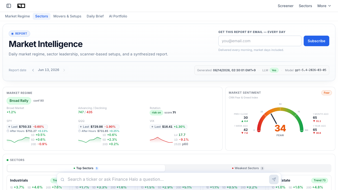The image size is (338, 190).
Task: Click the 1 WEEK AGO 42 sentiment value
Action: pyautogui.click(x=246, y=130)
